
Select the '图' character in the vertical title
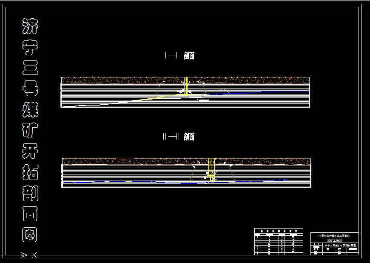coord(30,234)
